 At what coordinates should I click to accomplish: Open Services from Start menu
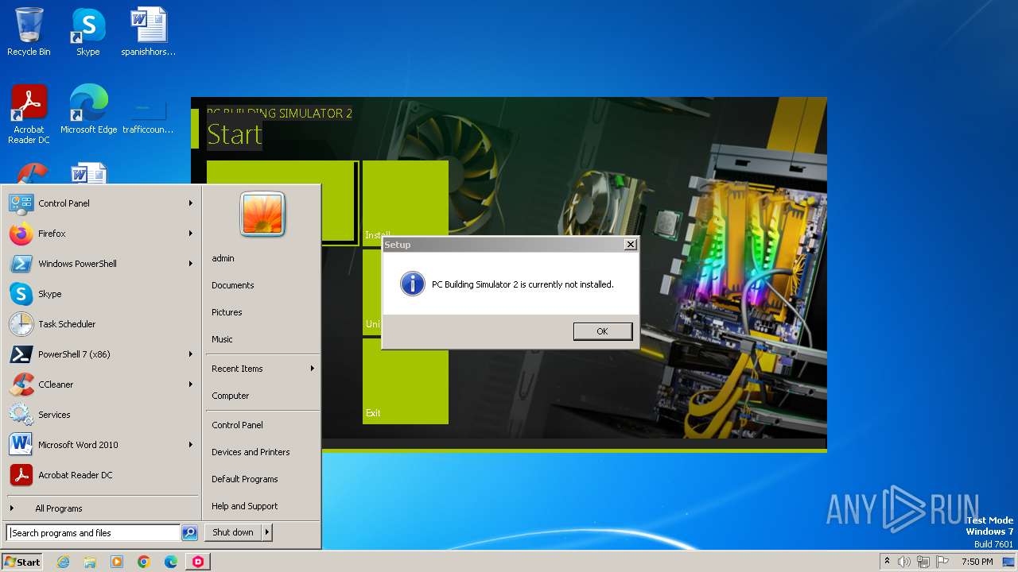coord(100,415)
